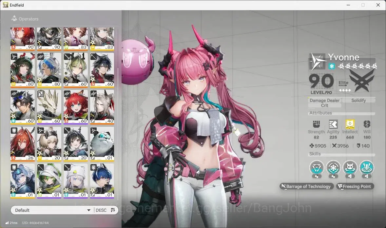Select the white cat-beanie level 01 operator
Image resolution: width=386 pixels, height=228 pixels.
click(x=76, y=181)
